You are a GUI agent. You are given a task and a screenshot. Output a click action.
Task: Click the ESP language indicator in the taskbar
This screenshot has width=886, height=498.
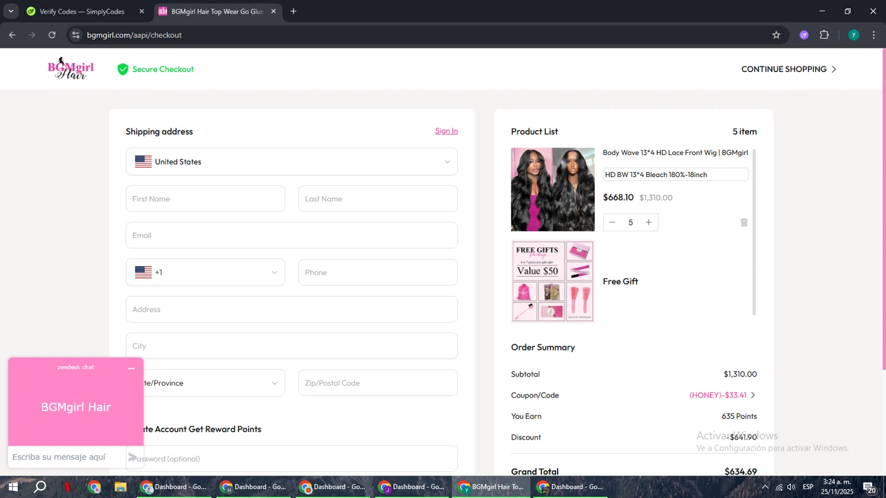[808, 487]
